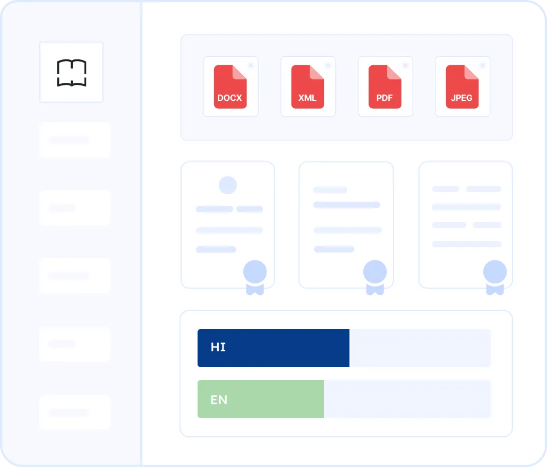This screenshot has width=547, height=467.
Task: Click the award ribbon badge on the middle certificate
Action: click(375, 276)
